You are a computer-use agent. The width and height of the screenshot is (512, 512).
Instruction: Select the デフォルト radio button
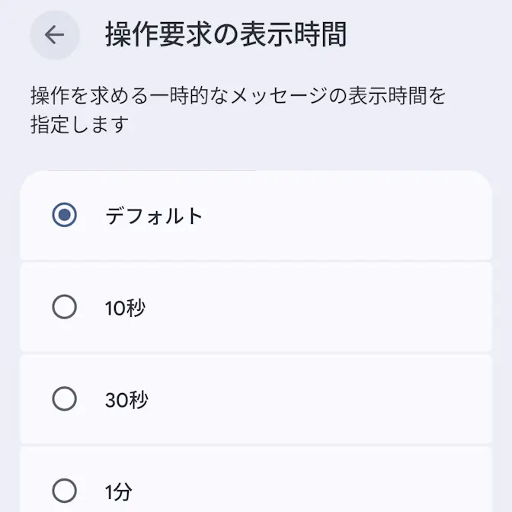pos(65,216)
